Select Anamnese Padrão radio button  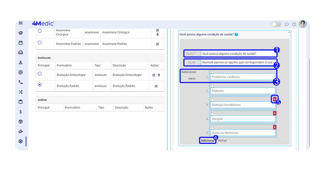pos(40,43)
